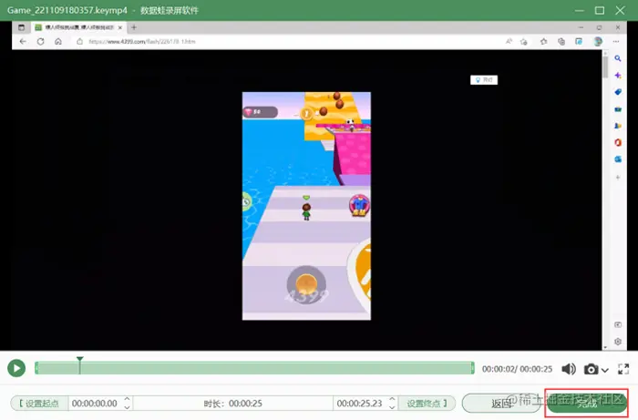Click the sidebar Office icon
The image size is (638, 420).
(x=618, y=143)
